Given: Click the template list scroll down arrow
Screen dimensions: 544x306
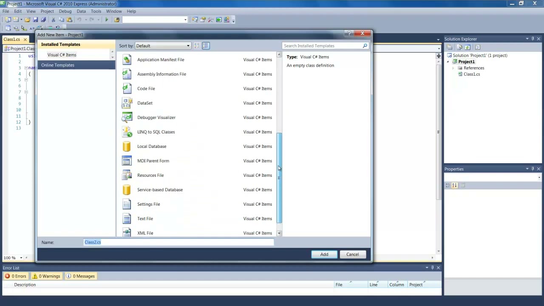Looking at the screenshot, I should [279, 233].
